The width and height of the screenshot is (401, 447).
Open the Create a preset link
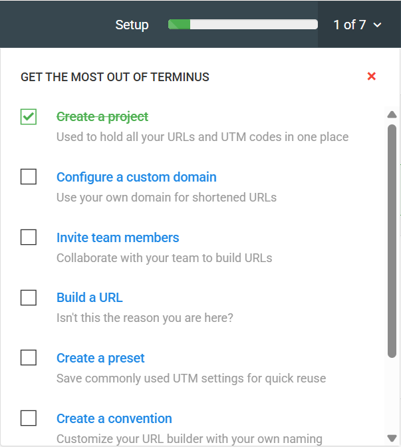click(100, 358)
